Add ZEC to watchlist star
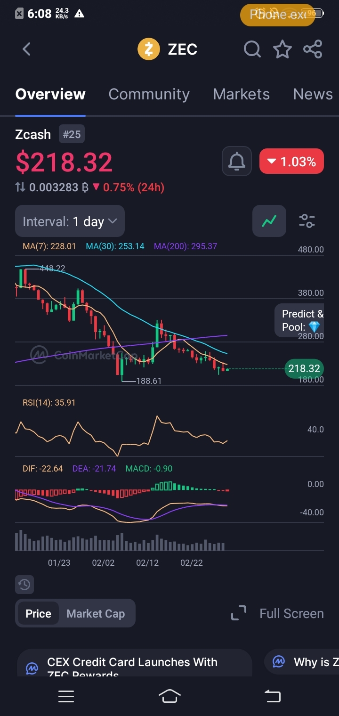 (x=282, y=49)
